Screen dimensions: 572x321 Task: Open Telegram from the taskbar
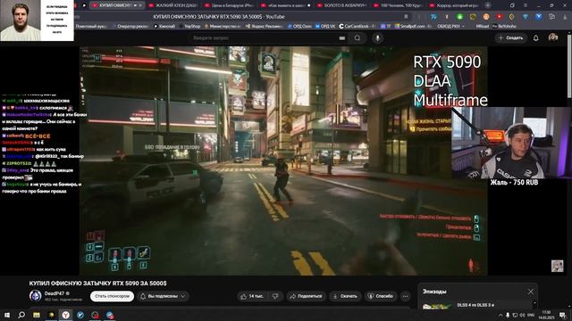[x=110, y=315]
